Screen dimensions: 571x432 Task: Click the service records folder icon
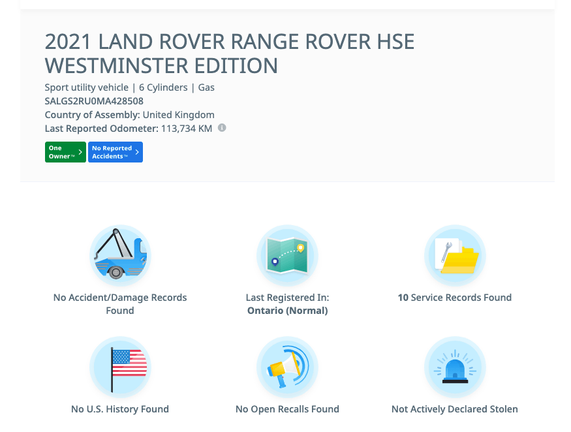(x=455, y=256)
